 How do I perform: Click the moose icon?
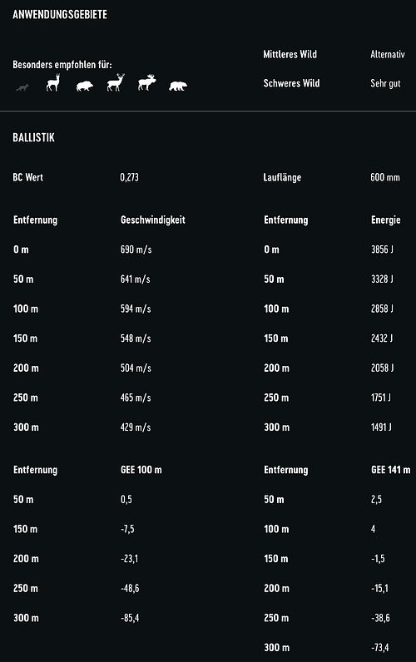(x=147, y=83)
